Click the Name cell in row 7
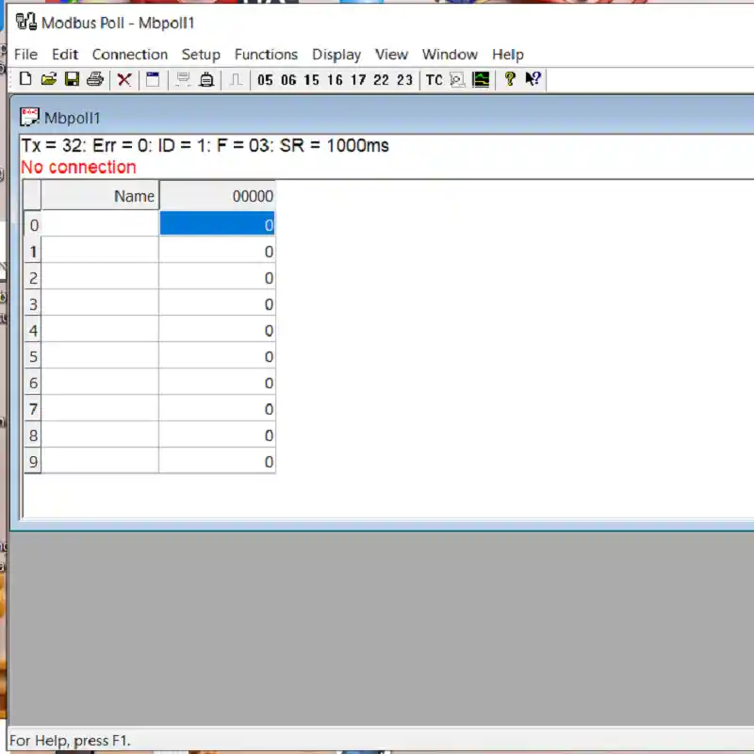This screenshot has width=754, height=754. pos(100,409)
